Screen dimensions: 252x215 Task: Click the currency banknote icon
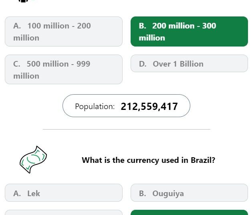(x=33, y=160)
